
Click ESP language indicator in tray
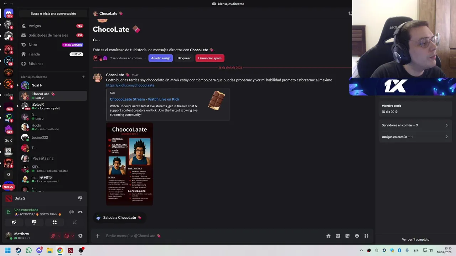click(416, 250)
